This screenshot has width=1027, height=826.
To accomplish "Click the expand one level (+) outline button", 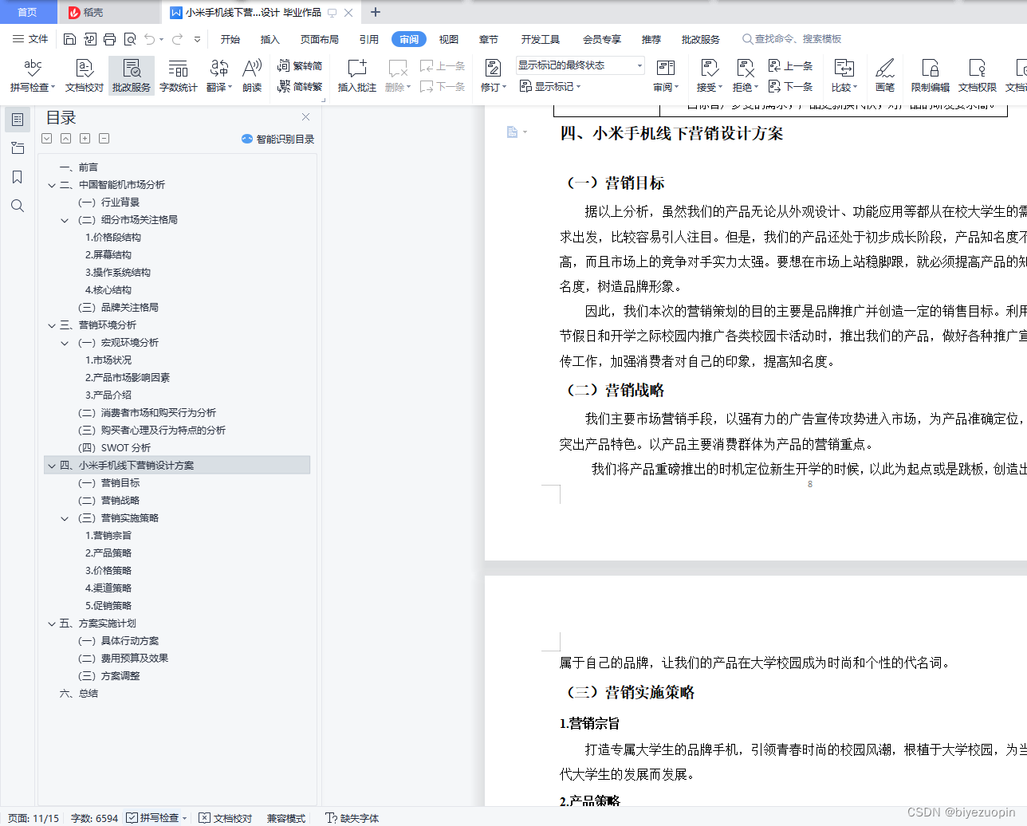I will 85,138.
